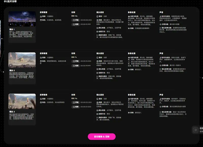Click the 音乐与音效 music note icon in shot 1
Viewport: 203px width, 147px height.
coord(161,16)
